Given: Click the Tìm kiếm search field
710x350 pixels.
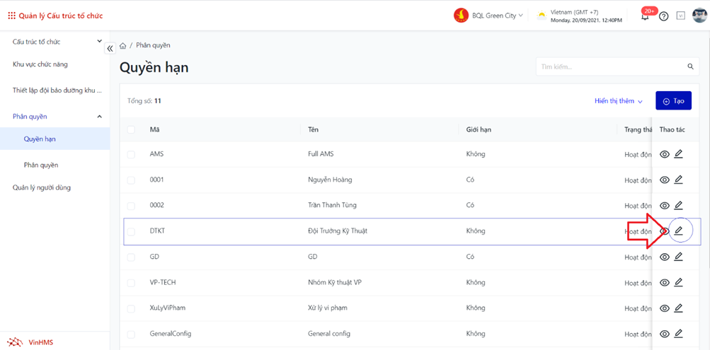Looking at the screenshot, I should point(609,67).
